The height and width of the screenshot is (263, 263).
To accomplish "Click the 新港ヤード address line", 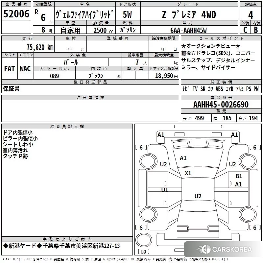I will tap(61, 246).
